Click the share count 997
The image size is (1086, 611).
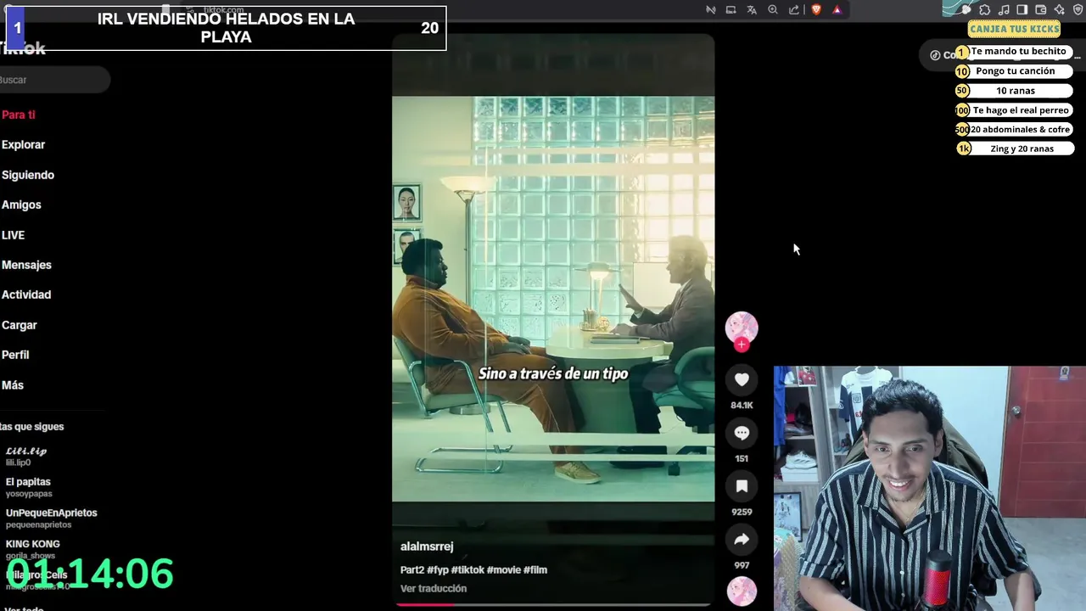[x=742, y=565]
